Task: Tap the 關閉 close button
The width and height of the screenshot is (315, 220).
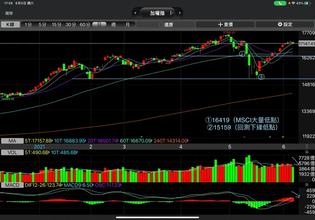Action: [x=9, y=13]
